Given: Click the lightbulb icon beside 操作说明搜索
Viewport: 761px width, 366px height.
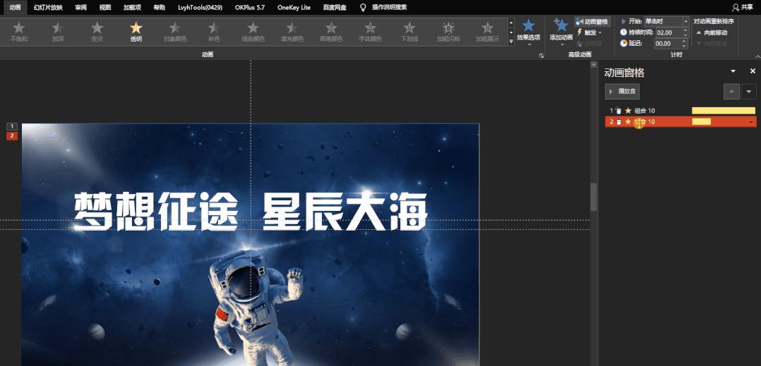Looking at the screenshot, I should coord(363,7).
